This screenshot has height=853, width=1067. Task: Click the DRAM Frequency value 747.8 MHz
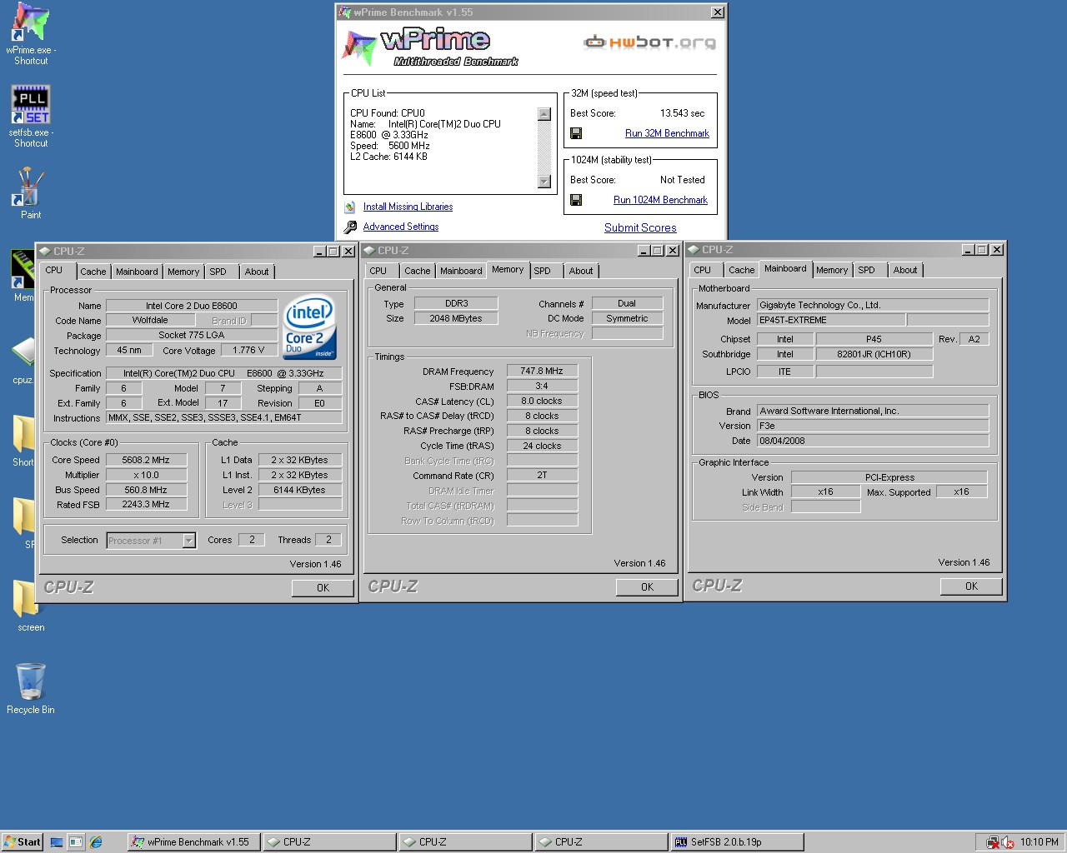pos(542,372)
